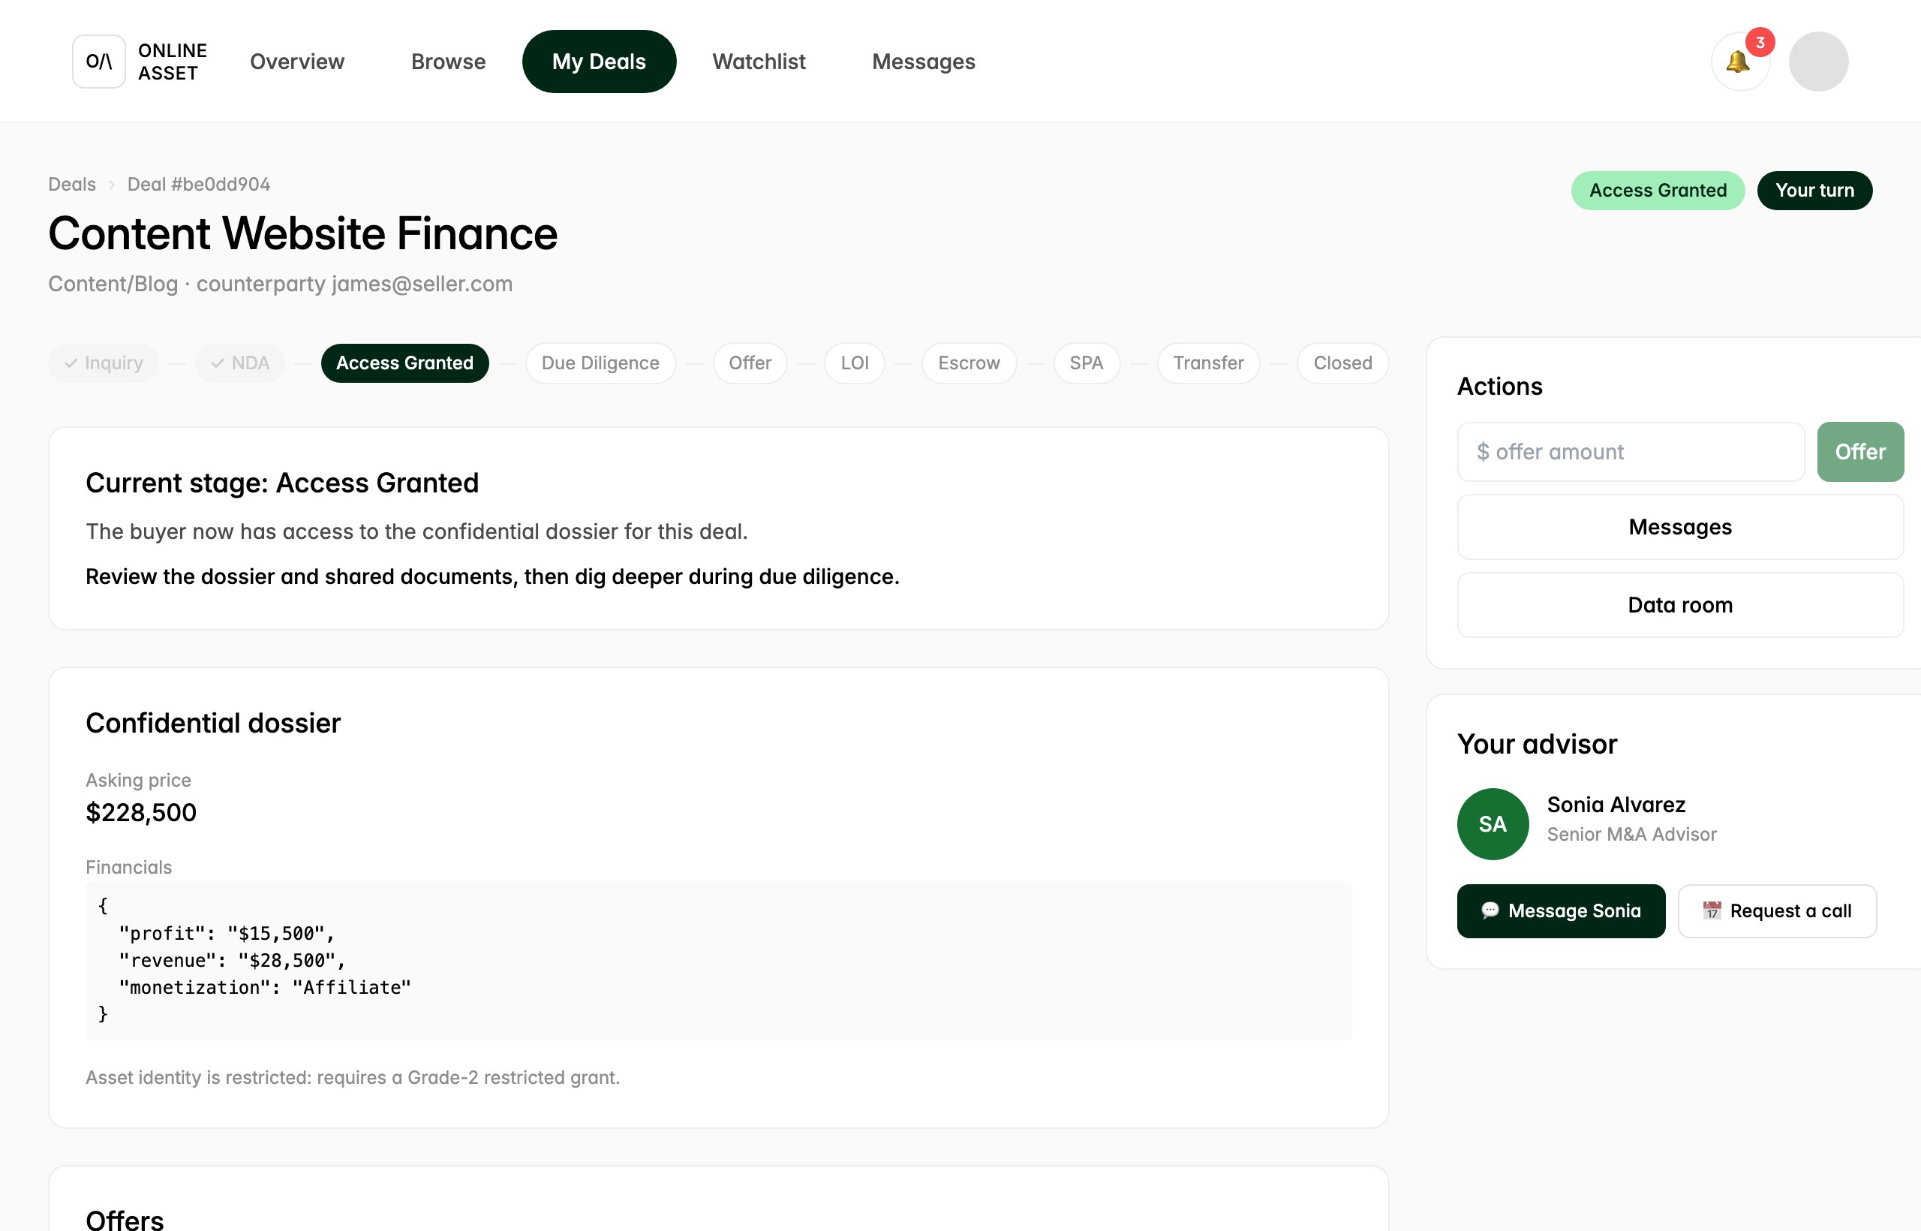Click the red 3 notification count badge
The image size is (1921, 1231).
coord(1759,41)
